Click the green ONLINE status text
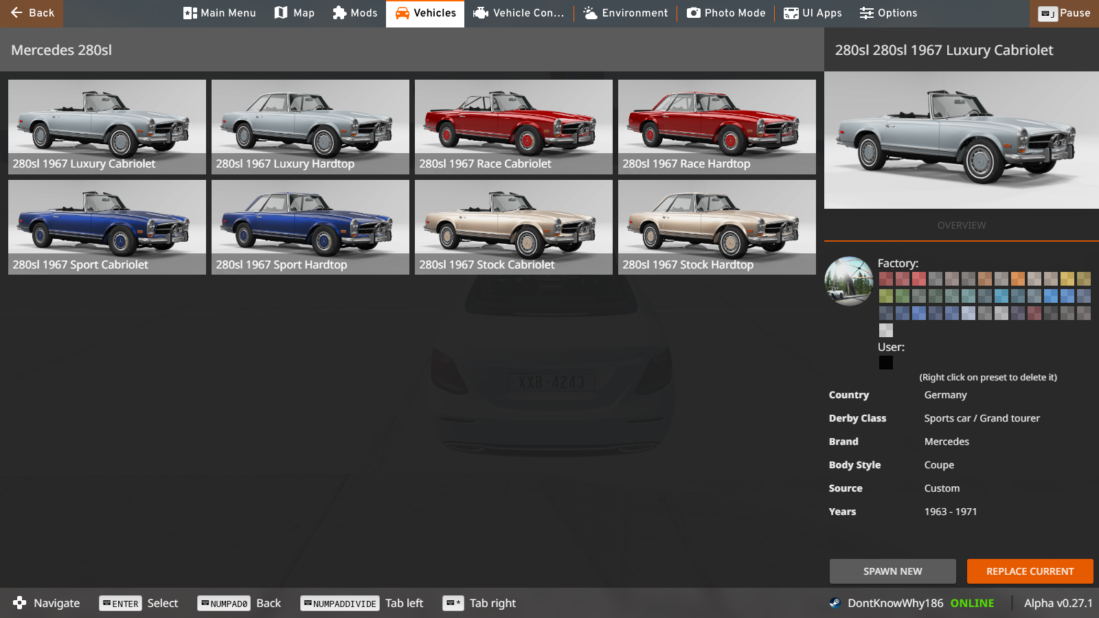Screen dimensions: 1099x618 [972, 603]
